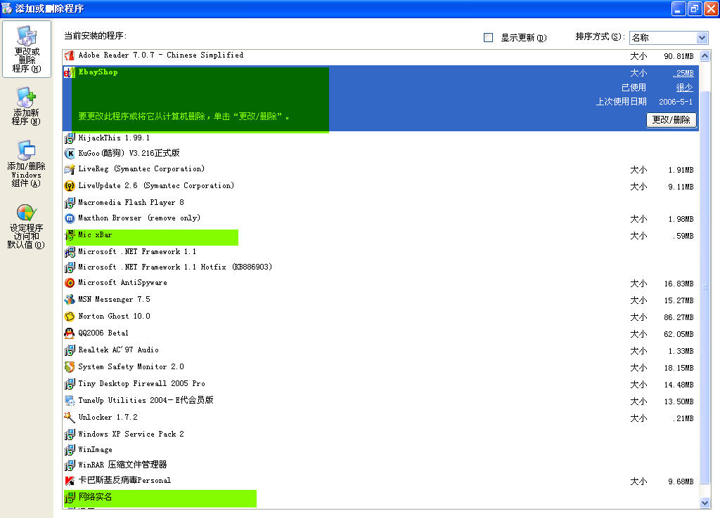Select the WinImage list entry
720x518 pixels.
[x=381, y=450]
